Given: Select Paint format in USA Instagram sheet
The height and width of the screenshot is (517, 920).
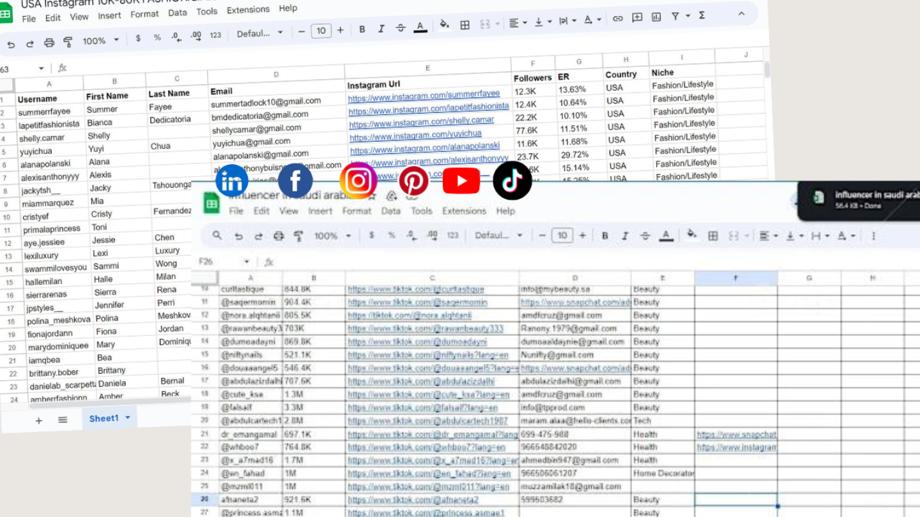Looking at the screenshot, I should [x=68, y=42].
